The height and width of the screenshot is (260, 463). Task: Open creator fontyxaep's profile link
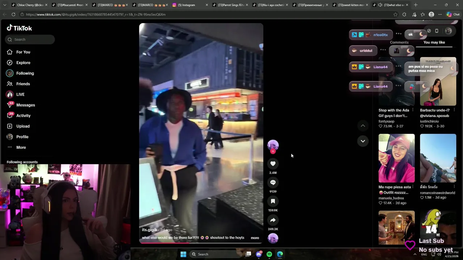(x=386, y=121)
